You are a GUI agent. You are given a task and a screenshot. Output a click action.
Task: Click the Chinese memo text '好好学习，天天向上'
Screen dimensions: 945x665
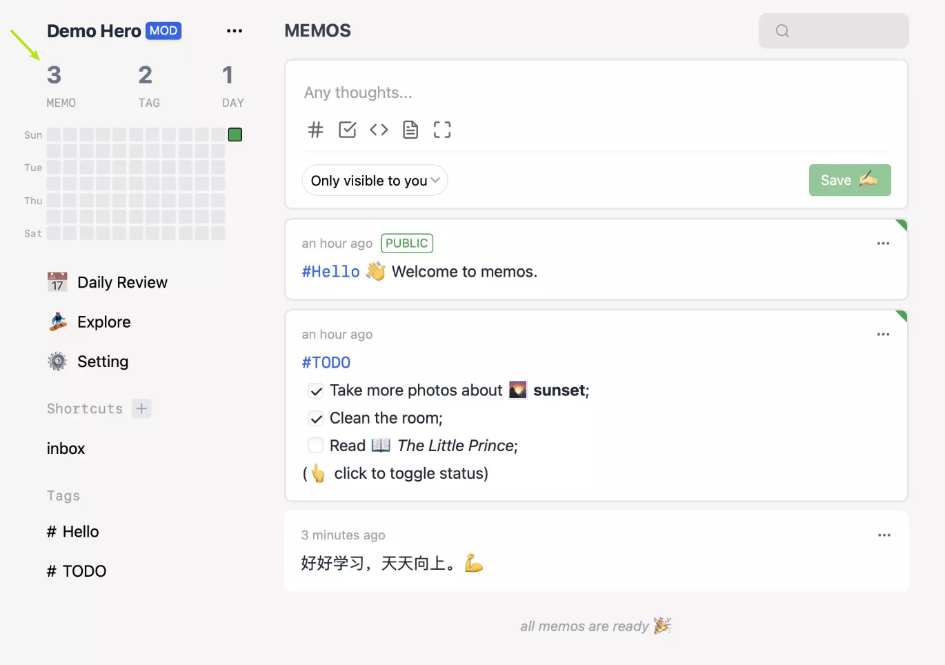pos(378,564)
